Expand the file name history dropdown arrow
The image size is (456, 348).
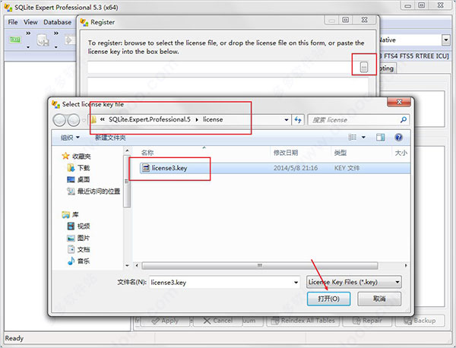pos(296,283)
